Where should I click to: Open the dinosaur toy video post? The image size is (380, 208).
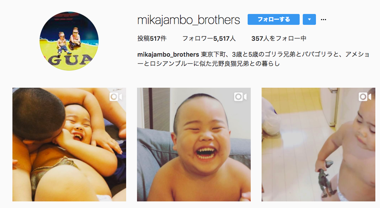[318, 144]
